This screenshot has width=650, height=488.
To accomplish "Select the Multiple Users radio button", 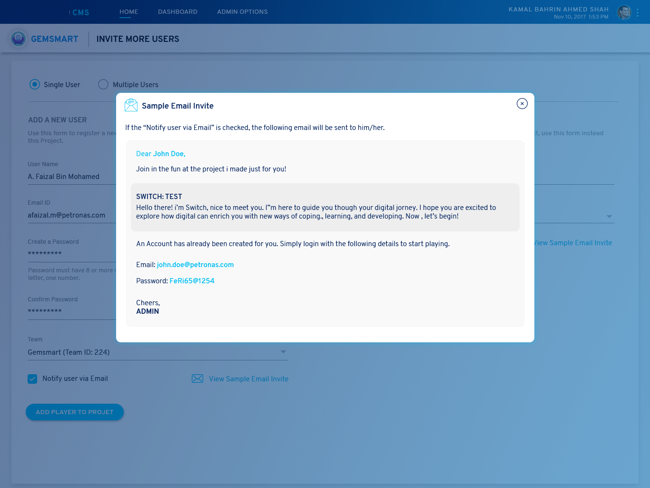I will 103,84.
